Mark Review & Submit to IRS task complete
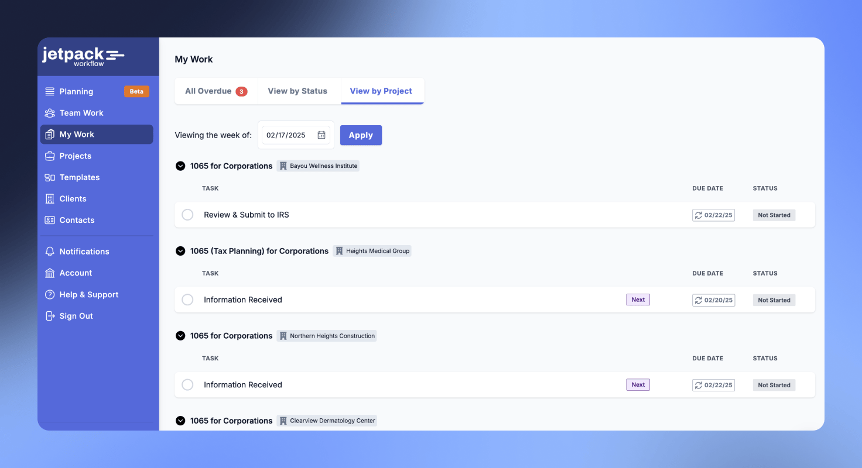The width and height of the screenshot is (862, 468). (x=187, y=215)
